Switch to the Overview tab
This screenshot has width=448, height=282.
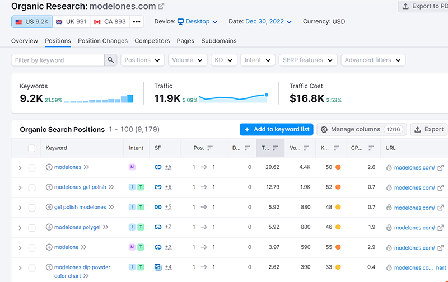(x=25, y=41)
